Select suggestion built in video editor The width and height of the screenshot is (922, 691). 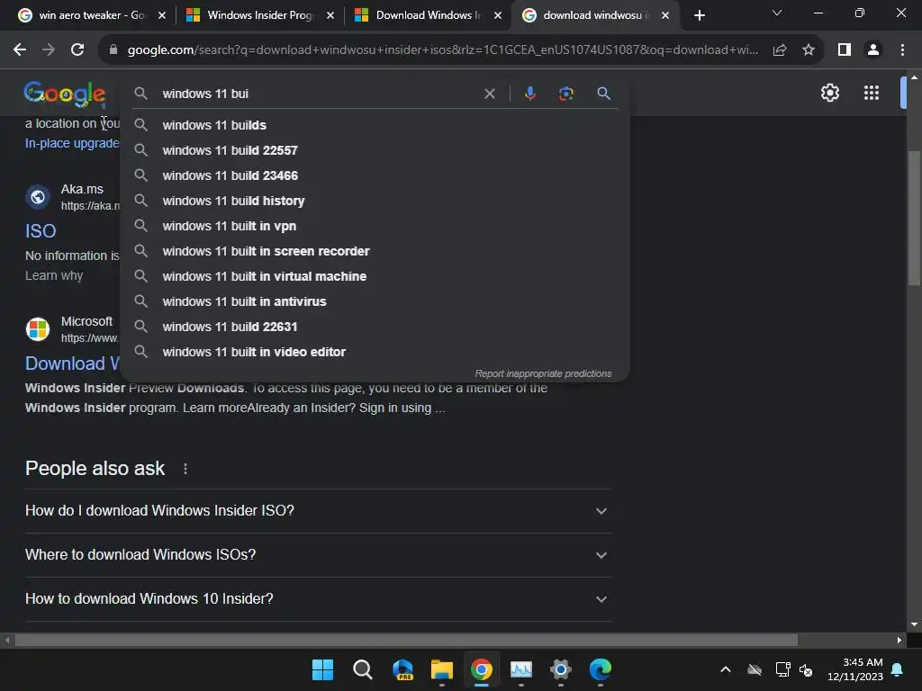pos(375,353)
